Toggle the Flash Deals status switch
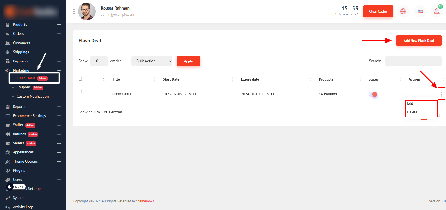The height and width of the screenshot is (210, 446). 373,94
